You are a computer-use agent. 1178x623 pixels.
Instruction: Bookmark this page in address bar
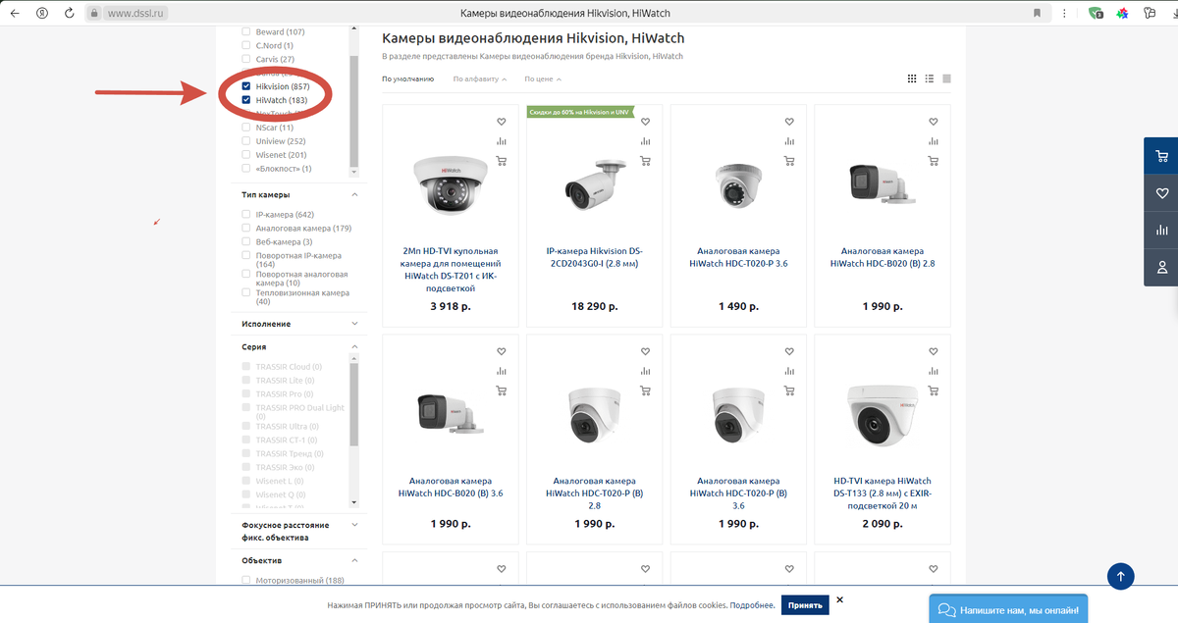1038,14
